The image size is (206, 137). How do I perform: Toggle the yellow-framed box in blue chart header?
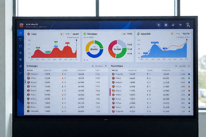click(172, 34)
